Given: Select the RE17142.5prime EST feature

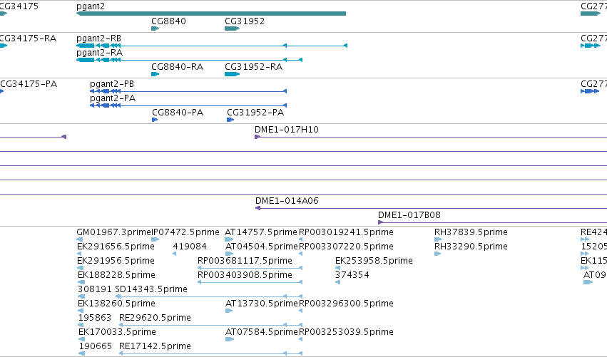Looking at the screenshot, I should click(x=210, y=353).
